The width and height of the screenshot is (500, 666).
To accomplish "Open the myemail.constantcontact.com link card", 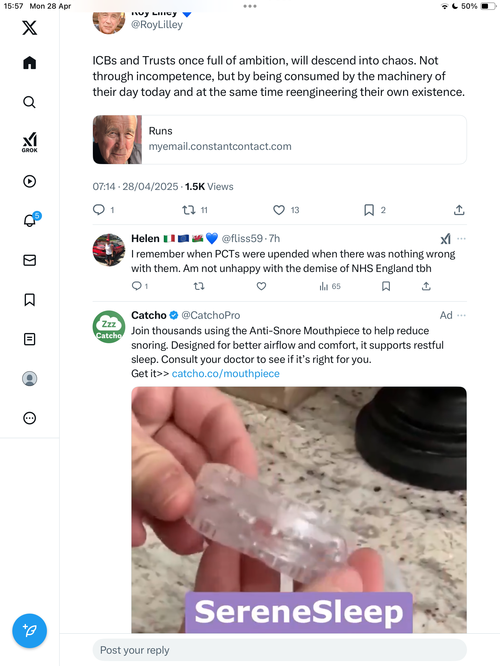I will pyautogui.click(x=280, y=140).
